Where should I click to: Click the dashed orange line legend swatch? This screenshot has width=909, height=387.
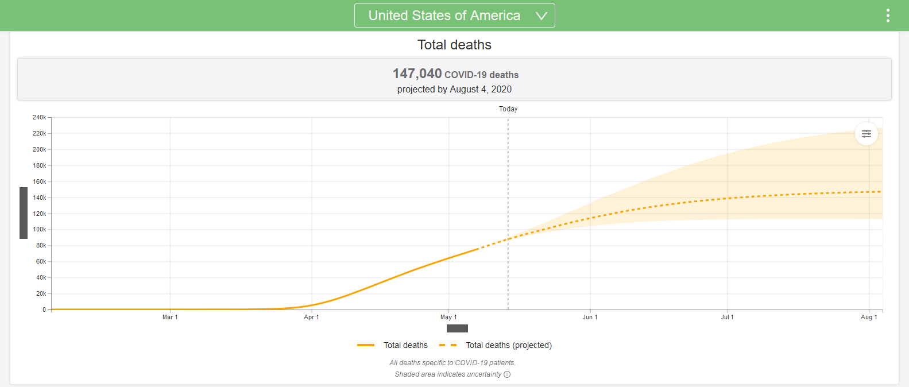coord(448,345)
